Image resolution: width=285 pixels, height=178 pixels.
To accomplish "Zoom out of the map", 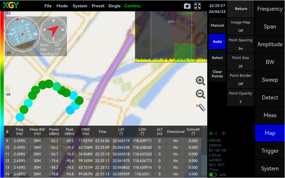I will coord(200,94).
